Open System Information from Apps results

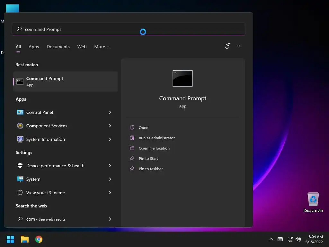(65, 139)
